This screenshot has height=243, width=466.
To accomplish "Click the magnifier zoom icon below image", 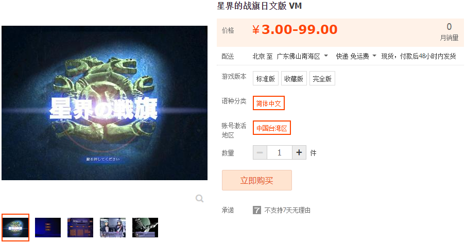I will [199, 198].
